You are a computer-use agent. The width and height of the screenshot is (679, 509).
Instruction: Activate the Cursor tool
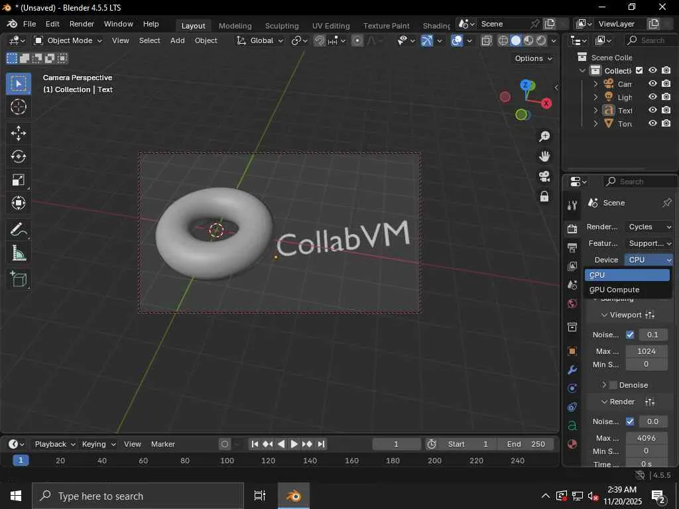coord(18,107)
